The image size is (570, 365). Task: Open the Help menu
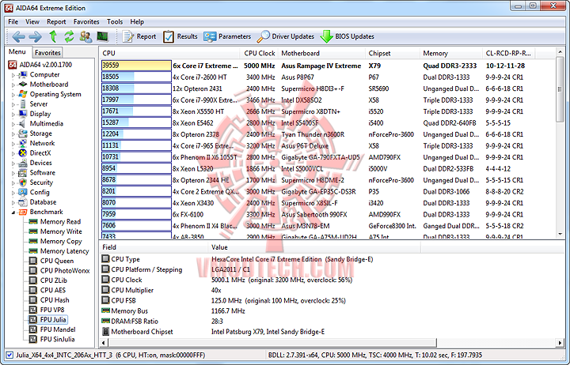tap(137, 22)
